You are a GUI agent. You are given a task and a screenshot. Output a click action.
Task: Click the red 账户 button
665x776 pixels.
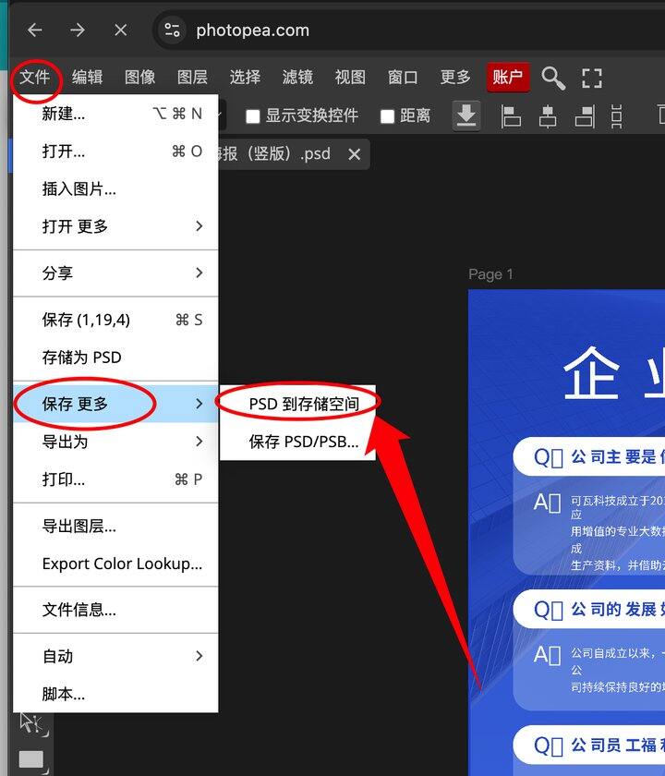508,78
